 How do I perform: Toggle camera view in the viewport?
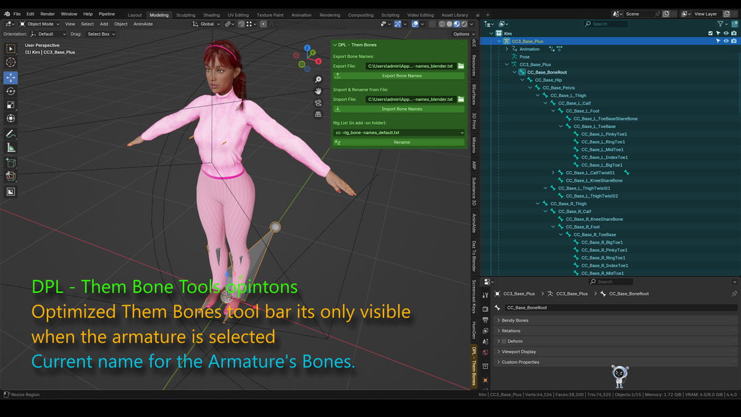[x=318, y=103]
